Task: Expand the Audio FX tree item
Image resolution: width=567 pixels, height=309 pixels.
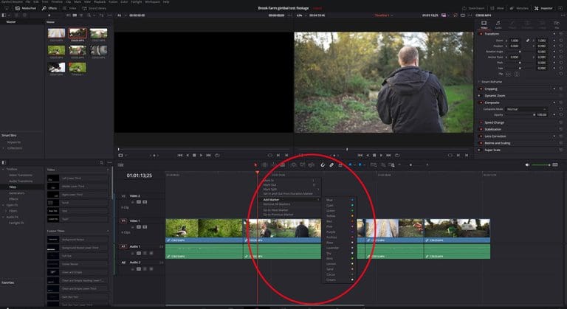Action: point(3,217)
